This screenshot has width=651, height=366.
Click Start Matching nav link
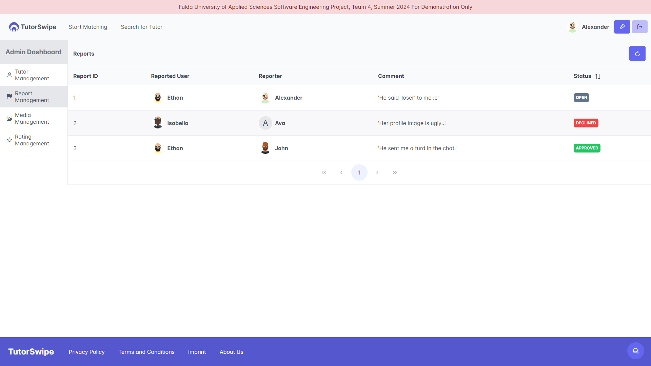88,27
